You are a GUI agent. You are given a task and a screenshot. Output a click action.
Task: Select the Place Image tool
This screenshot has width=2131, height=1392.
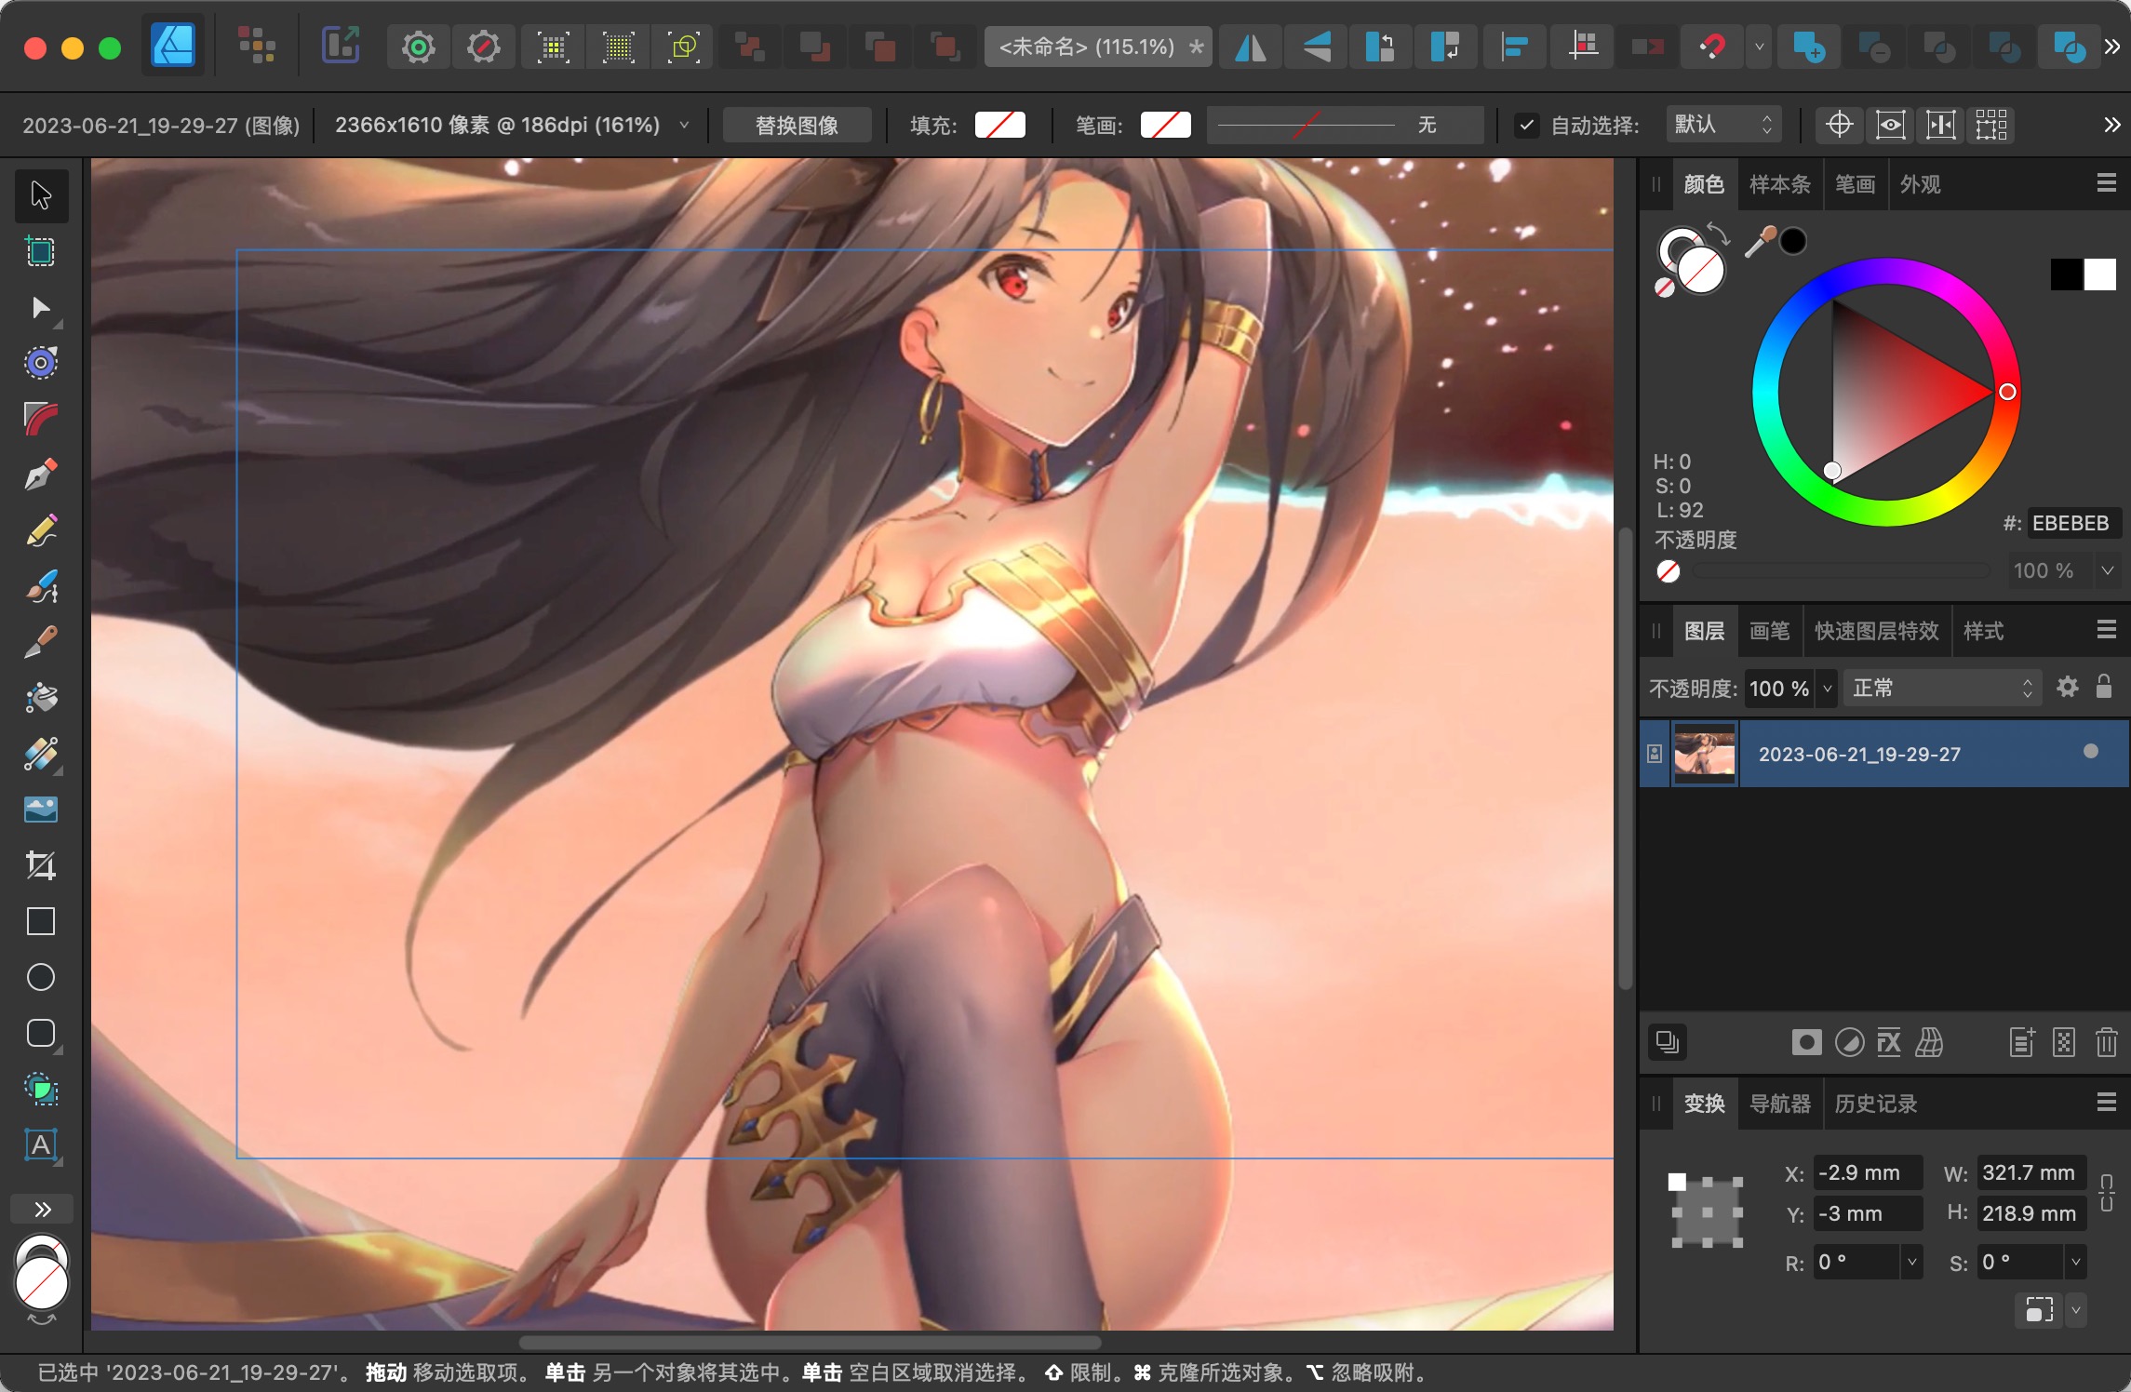click(41, 810)
